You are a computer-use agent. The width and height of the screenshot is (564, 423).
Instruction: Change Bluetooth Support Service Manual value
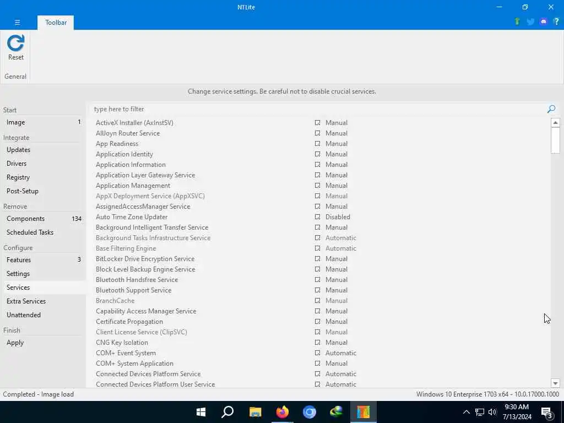click(337, 290)
